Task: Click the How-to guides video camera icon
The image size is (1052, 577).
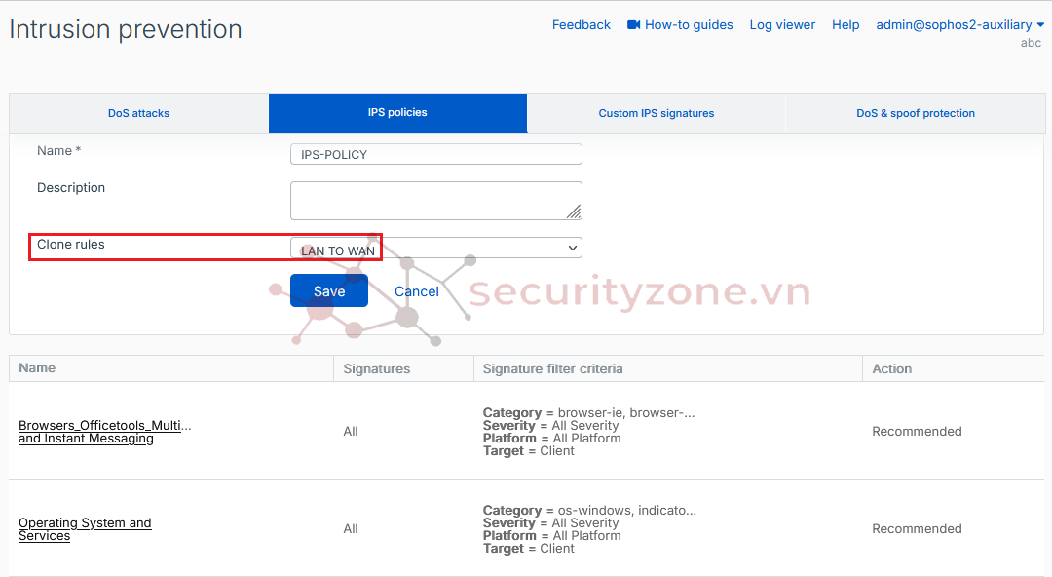Action: pyautogui.click(x=633, y=25)
